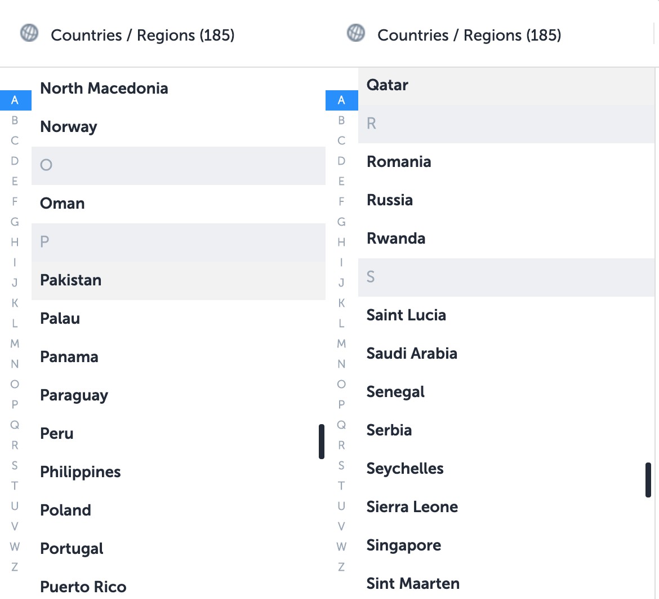
Task: Click the globe icon in the right panel header
Action: (x=354, y=34)
